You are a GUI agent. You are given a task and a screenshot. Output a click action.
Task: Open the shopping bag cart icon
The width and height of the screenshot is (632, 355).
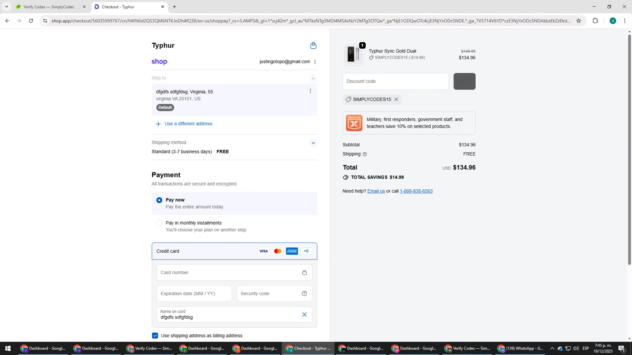[313, 45]
